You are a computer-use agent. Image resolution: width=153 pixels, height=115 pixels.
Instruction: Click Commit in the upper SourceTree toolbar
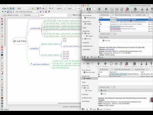tap(99, 10)
